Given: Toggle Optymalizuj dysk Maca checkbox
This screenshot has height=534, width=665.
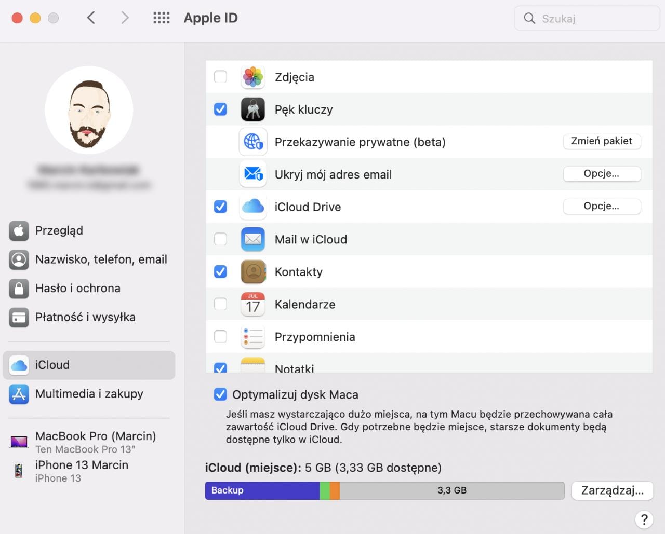Looking at the screenshot, I should 220,394.
